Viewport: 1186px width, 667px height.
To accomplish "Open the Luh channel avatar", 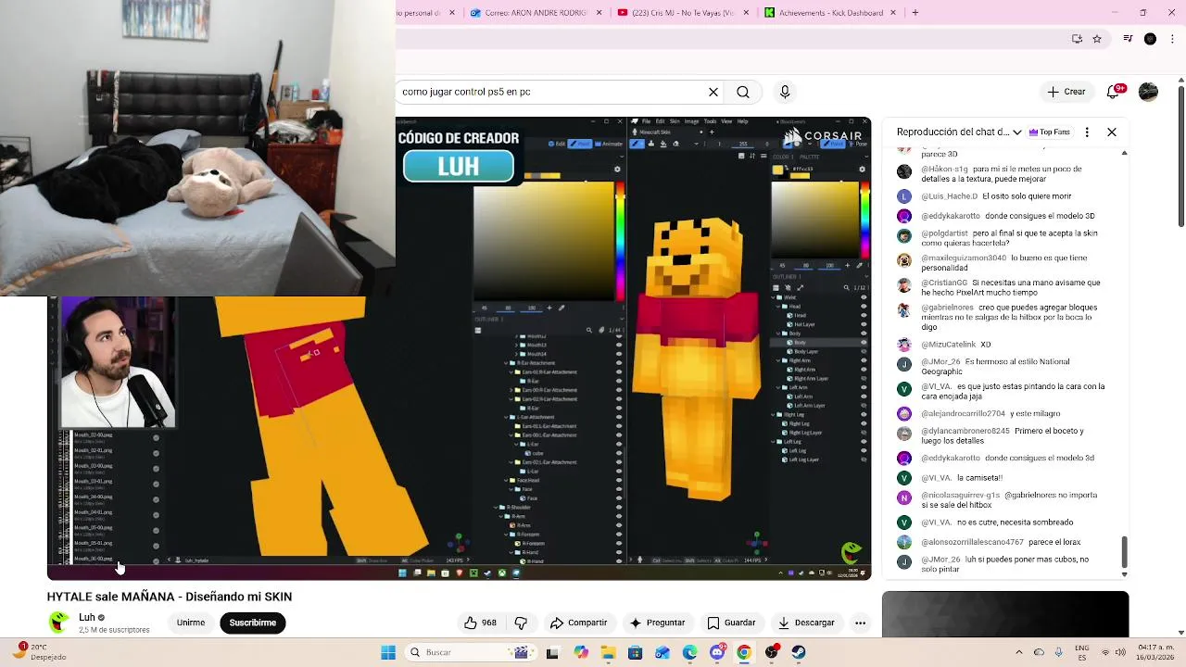I will point(59,623).
